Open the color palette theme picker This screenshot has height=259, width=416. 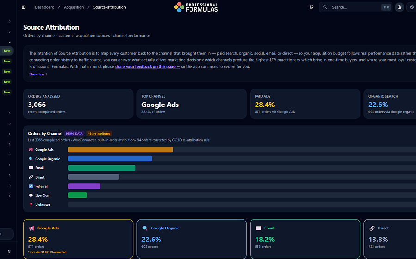point(412,7)
